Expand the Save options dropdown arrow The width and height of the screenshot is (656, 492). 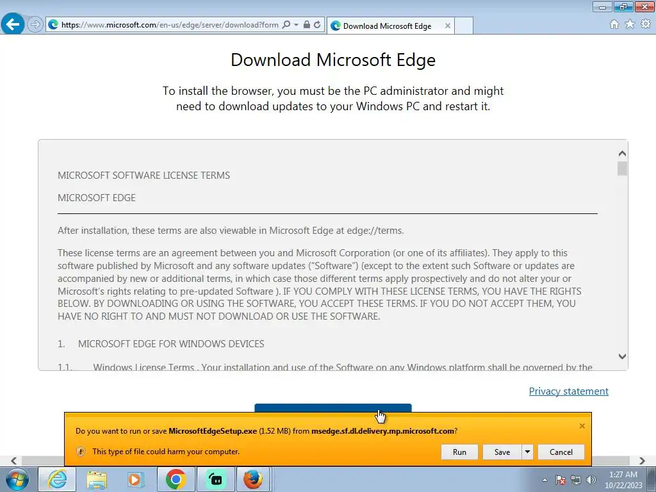click(x=528, y=452)
